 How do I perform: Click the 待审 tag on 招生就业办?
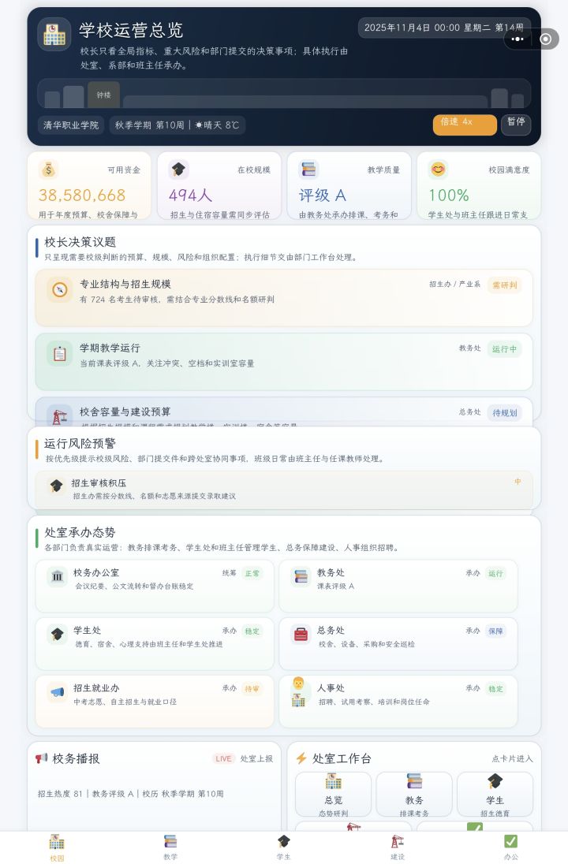(x=252, y=689)
